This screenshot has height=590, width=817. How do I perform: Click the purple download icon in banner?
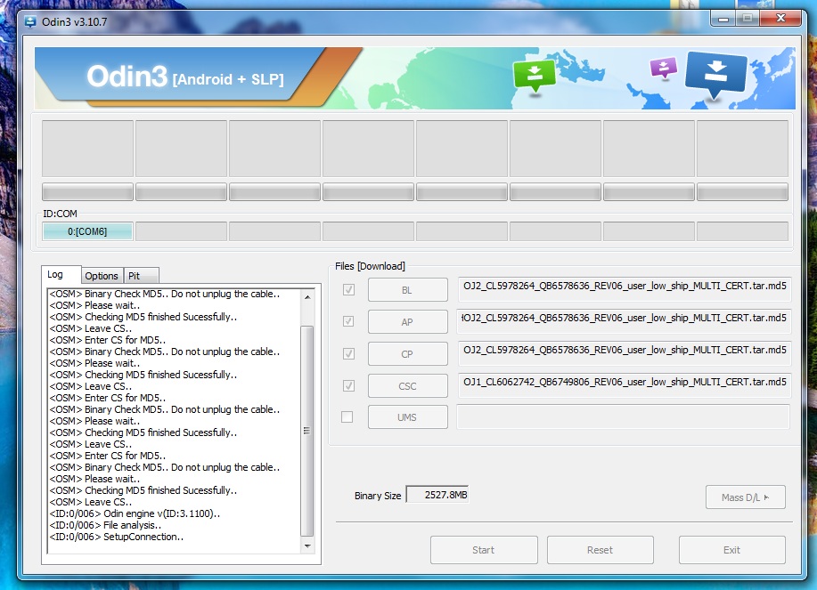[x=663, y=69]
